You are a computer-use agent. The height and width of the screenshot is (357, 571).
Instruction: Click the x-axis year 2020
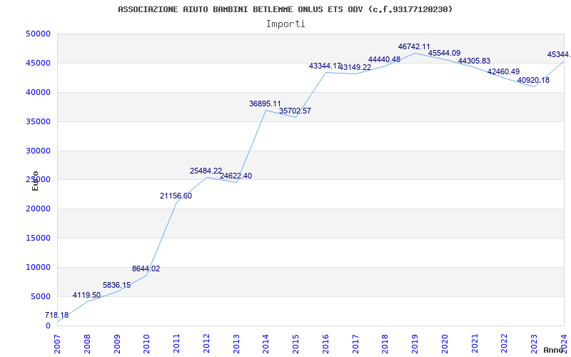click(x=445, y=344)
